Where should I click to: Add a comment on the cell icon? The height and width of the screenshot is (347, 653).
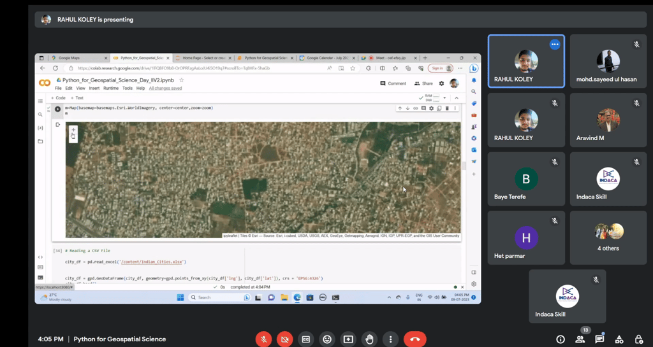click(x=423, y=108)
